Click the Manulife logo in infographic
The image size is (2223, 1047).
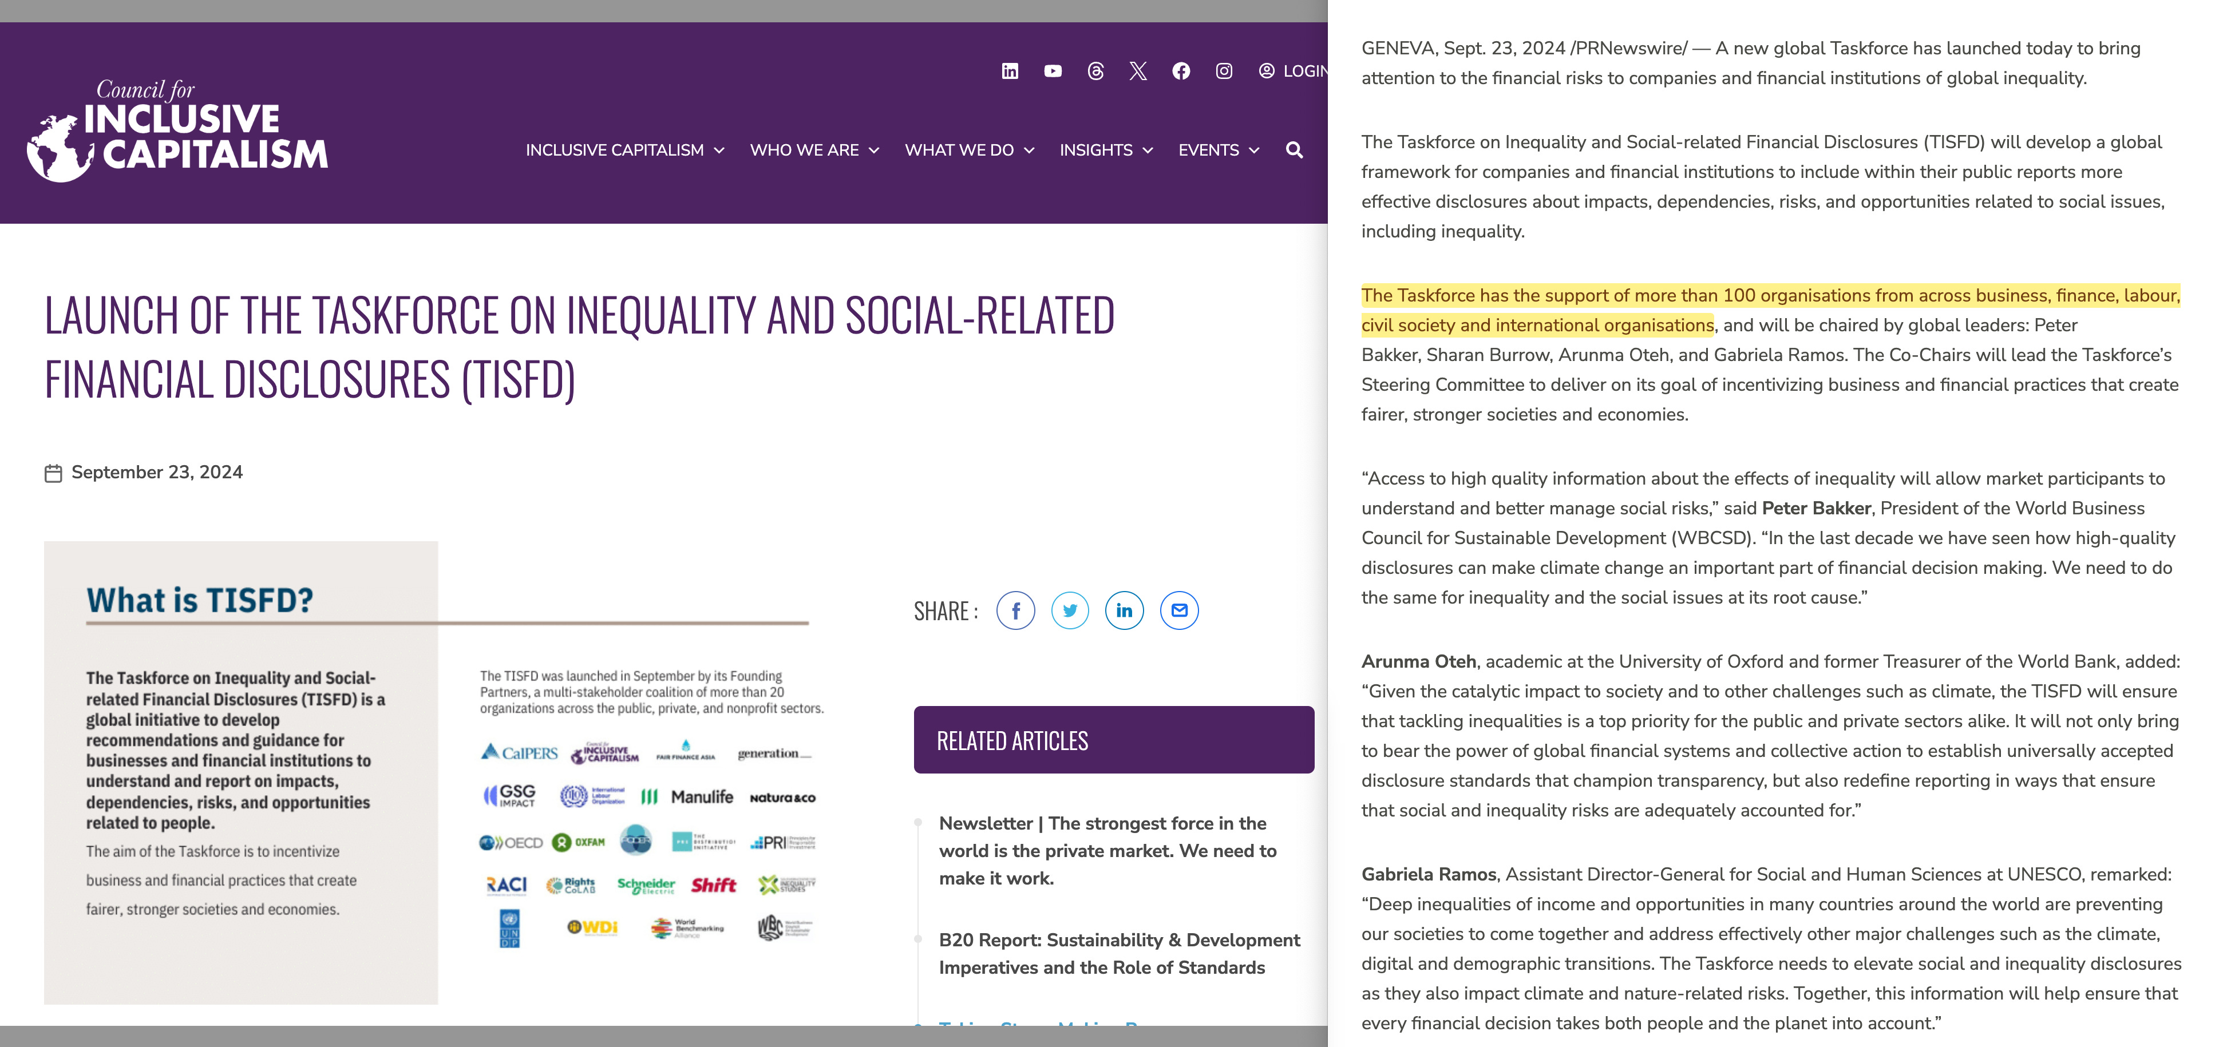(687, 797)
